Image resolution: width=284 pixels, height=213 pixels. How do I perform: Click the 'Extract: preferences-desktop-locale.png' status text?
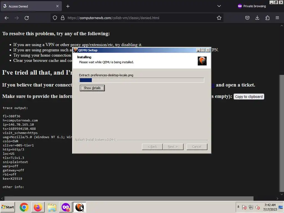pos(106,75)
